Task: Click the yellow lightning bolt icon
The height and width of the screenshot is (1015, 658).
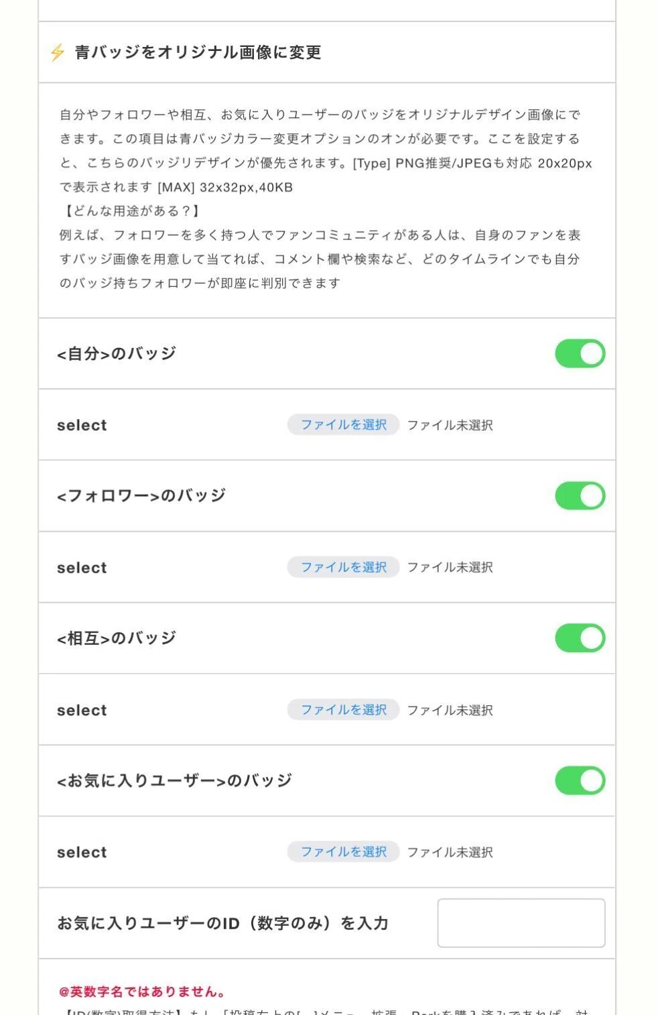Action: 58,52
